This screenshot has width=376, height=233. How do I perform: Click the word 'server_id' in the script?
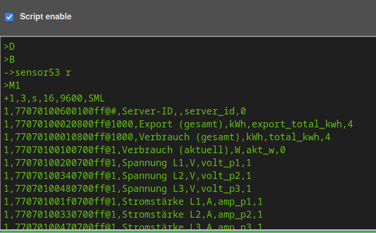pos(209,112)
